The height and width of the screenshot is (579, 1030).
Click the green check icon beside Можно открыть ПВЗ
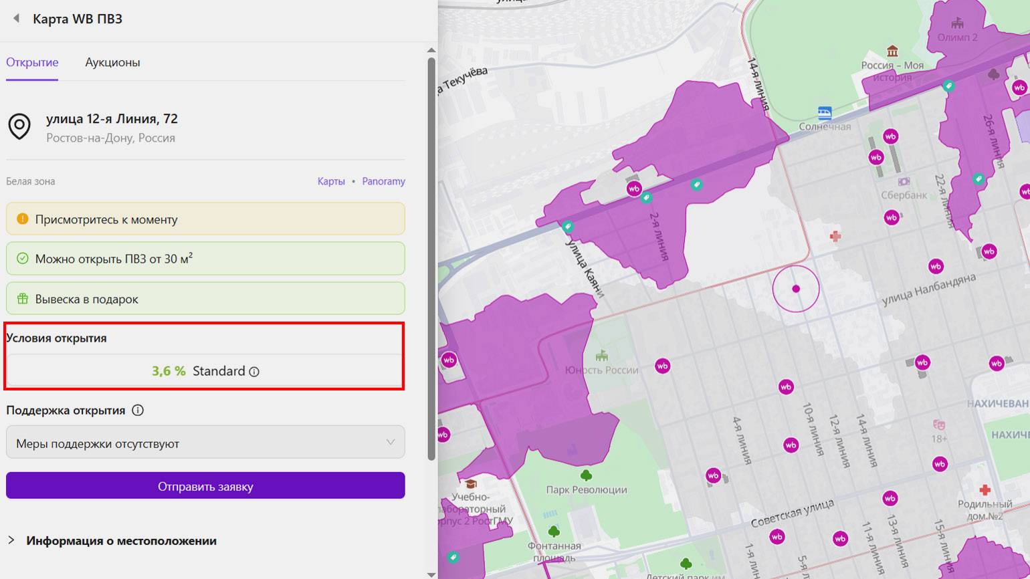click(x=22, y=258)
